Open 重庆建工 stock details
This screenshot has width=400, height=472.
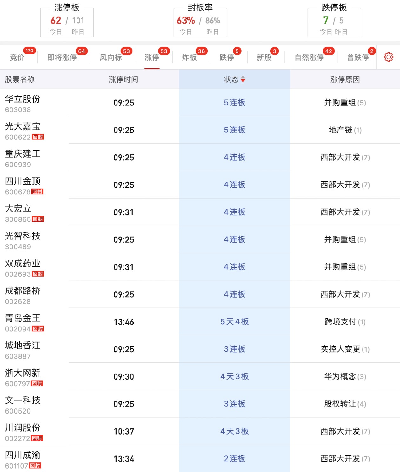(23, 158)
